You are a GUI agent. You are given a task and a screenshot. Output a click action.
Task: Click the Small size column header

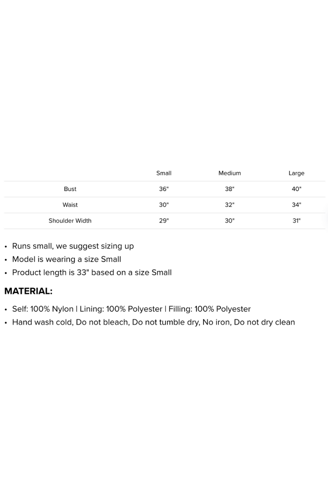(x=164, y=173)
